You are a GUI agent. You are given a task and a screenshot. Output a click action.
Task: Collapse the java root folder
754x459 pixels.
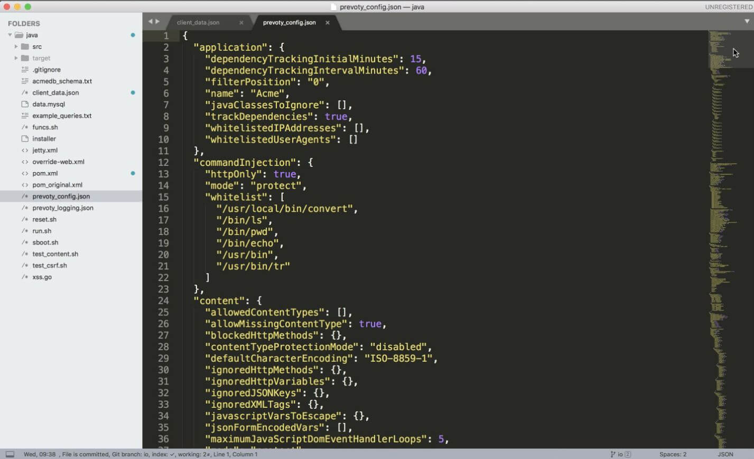(x=10, y=35)
